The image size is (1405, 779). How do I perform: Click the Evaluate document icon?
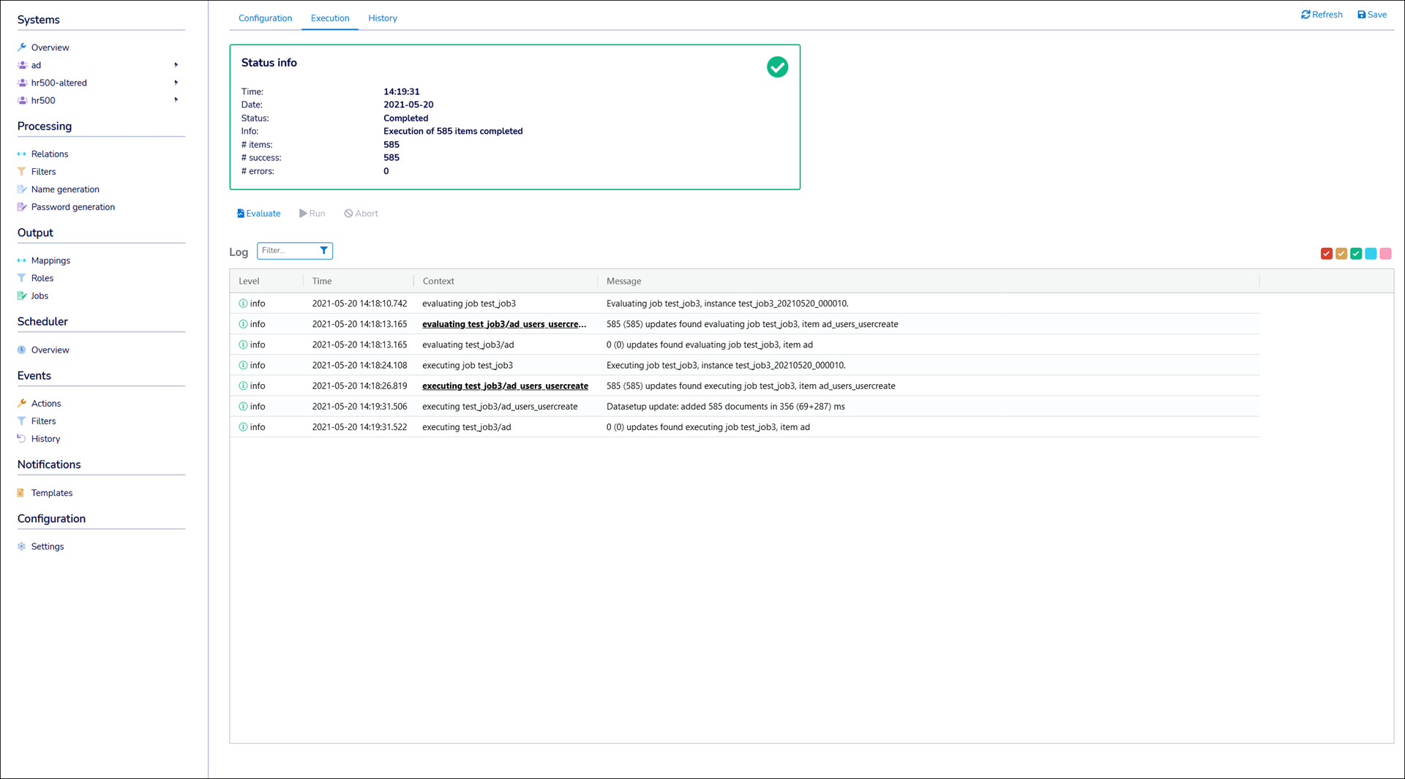click(x=241, y=214)
